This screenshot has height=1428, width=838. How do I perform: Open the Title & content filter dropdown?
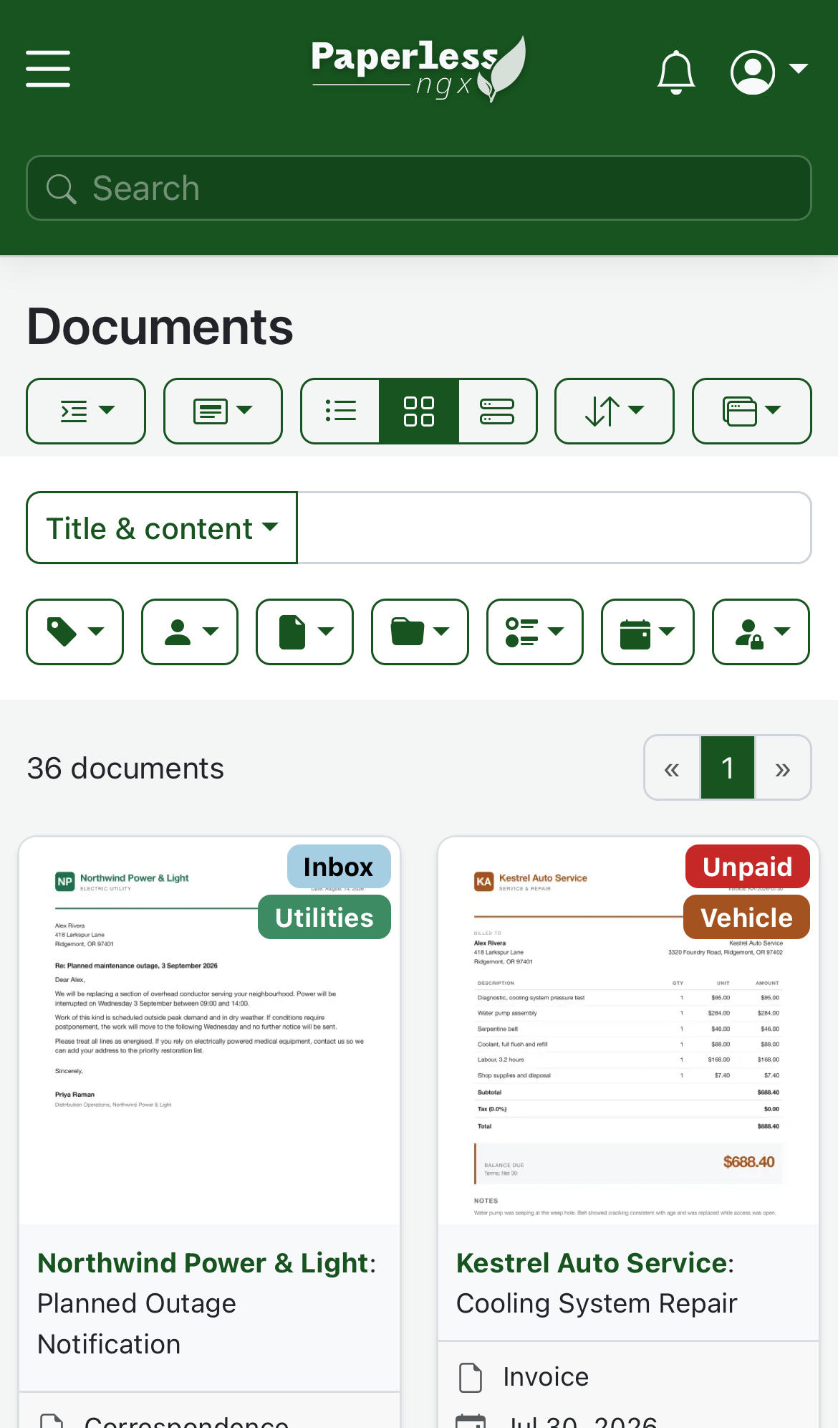tap(162, 528)
